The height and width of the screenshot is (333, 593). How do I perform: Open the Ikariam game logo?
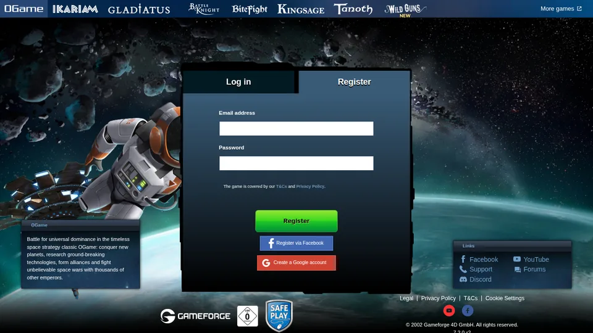coord(75,9)
